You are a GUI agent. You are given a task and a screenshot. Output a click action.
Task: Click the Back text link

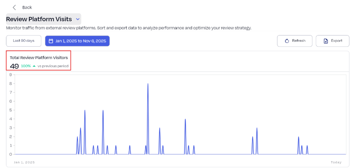pos(27,7)
